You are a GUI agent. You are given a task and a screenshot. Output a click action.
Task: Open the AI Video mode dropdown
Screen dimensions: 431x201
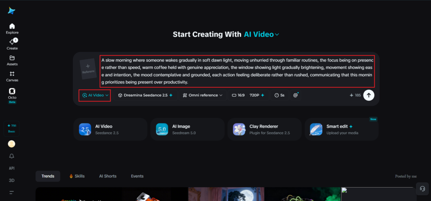click(x=95, y=95)
